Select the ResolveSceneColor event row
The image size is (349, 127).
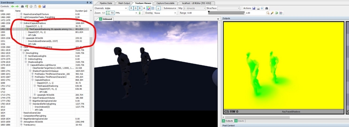click(x=45, y=113)
